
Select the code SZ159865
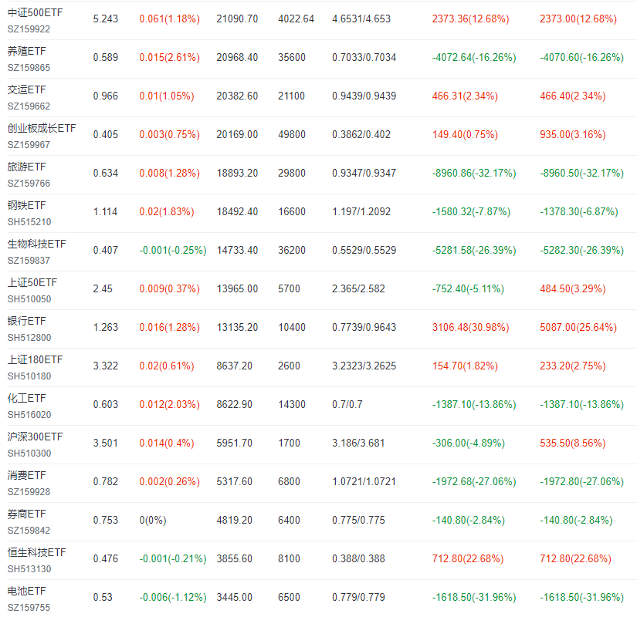[x=29, y=68]
